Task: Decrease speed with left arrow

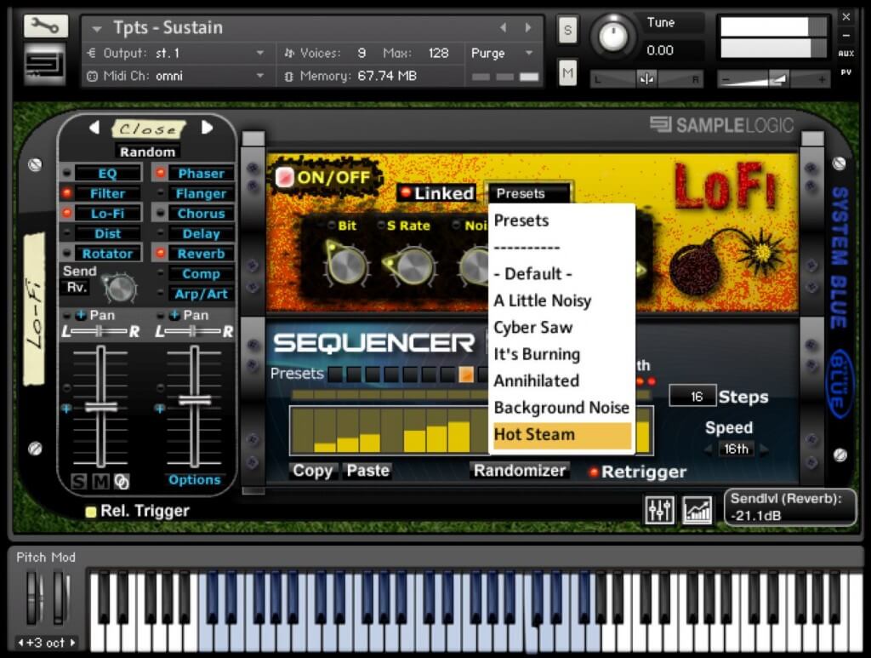Action: pyautogui.click(x=709, y=449)
